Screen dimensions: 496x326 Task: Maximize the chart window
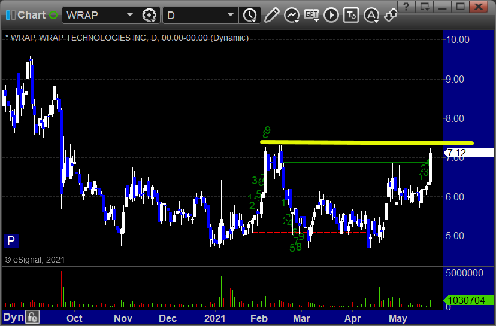[x=460, y=7]
